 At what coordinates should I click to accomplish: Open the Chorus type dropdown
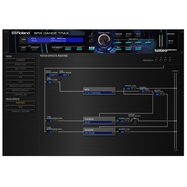113,122
